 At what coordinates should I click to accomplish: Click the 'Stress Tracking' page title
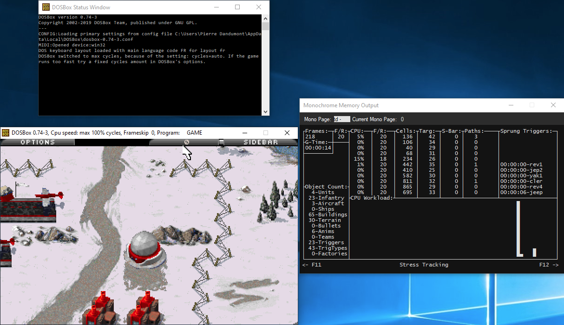[x=424, y=265]
